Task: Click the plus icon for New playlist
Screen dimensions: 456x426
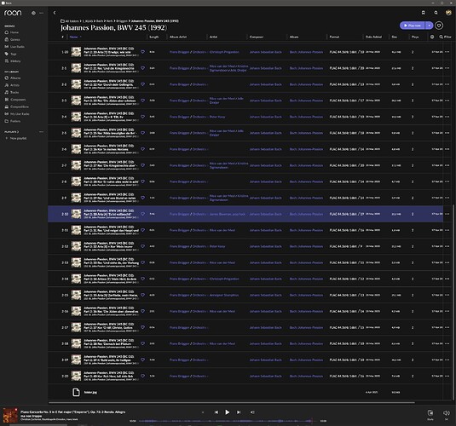Action: pyautogui.click(x=7, y=138)
